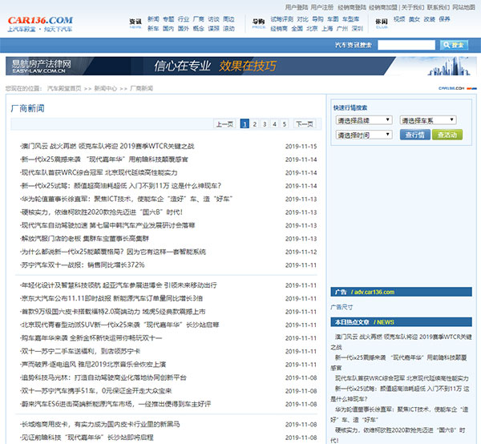481x444 pixels.
Task: Open the 用户登陆 user login link
Action: (x=297, y=7)
